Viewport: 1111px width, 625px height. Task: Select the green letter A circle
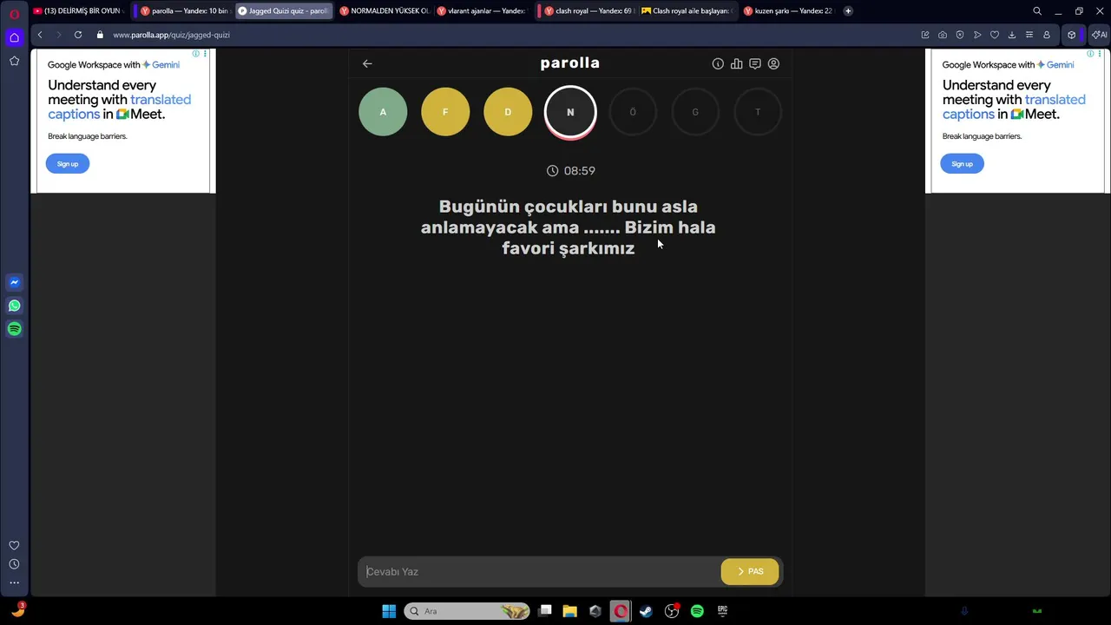(383, 112)
